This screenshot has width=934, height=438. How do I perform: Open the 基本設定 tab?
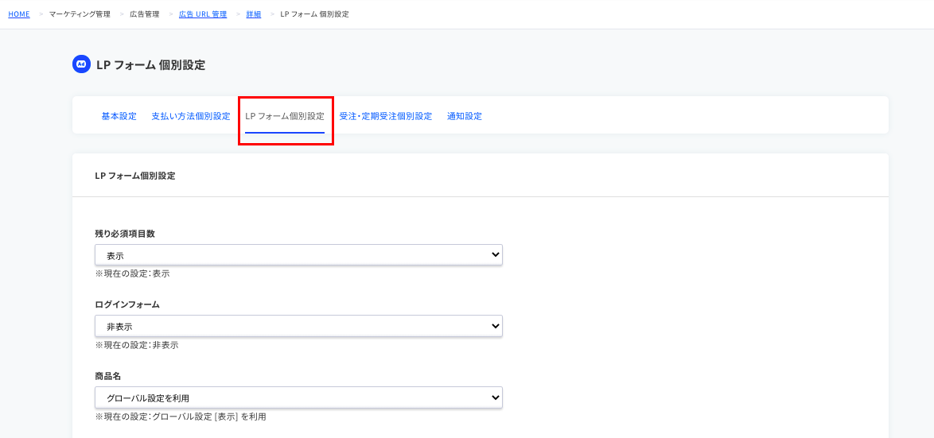119,116
